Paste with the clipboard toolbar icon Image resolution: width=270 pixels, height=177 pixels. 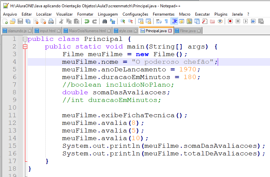tap(77, 21)
